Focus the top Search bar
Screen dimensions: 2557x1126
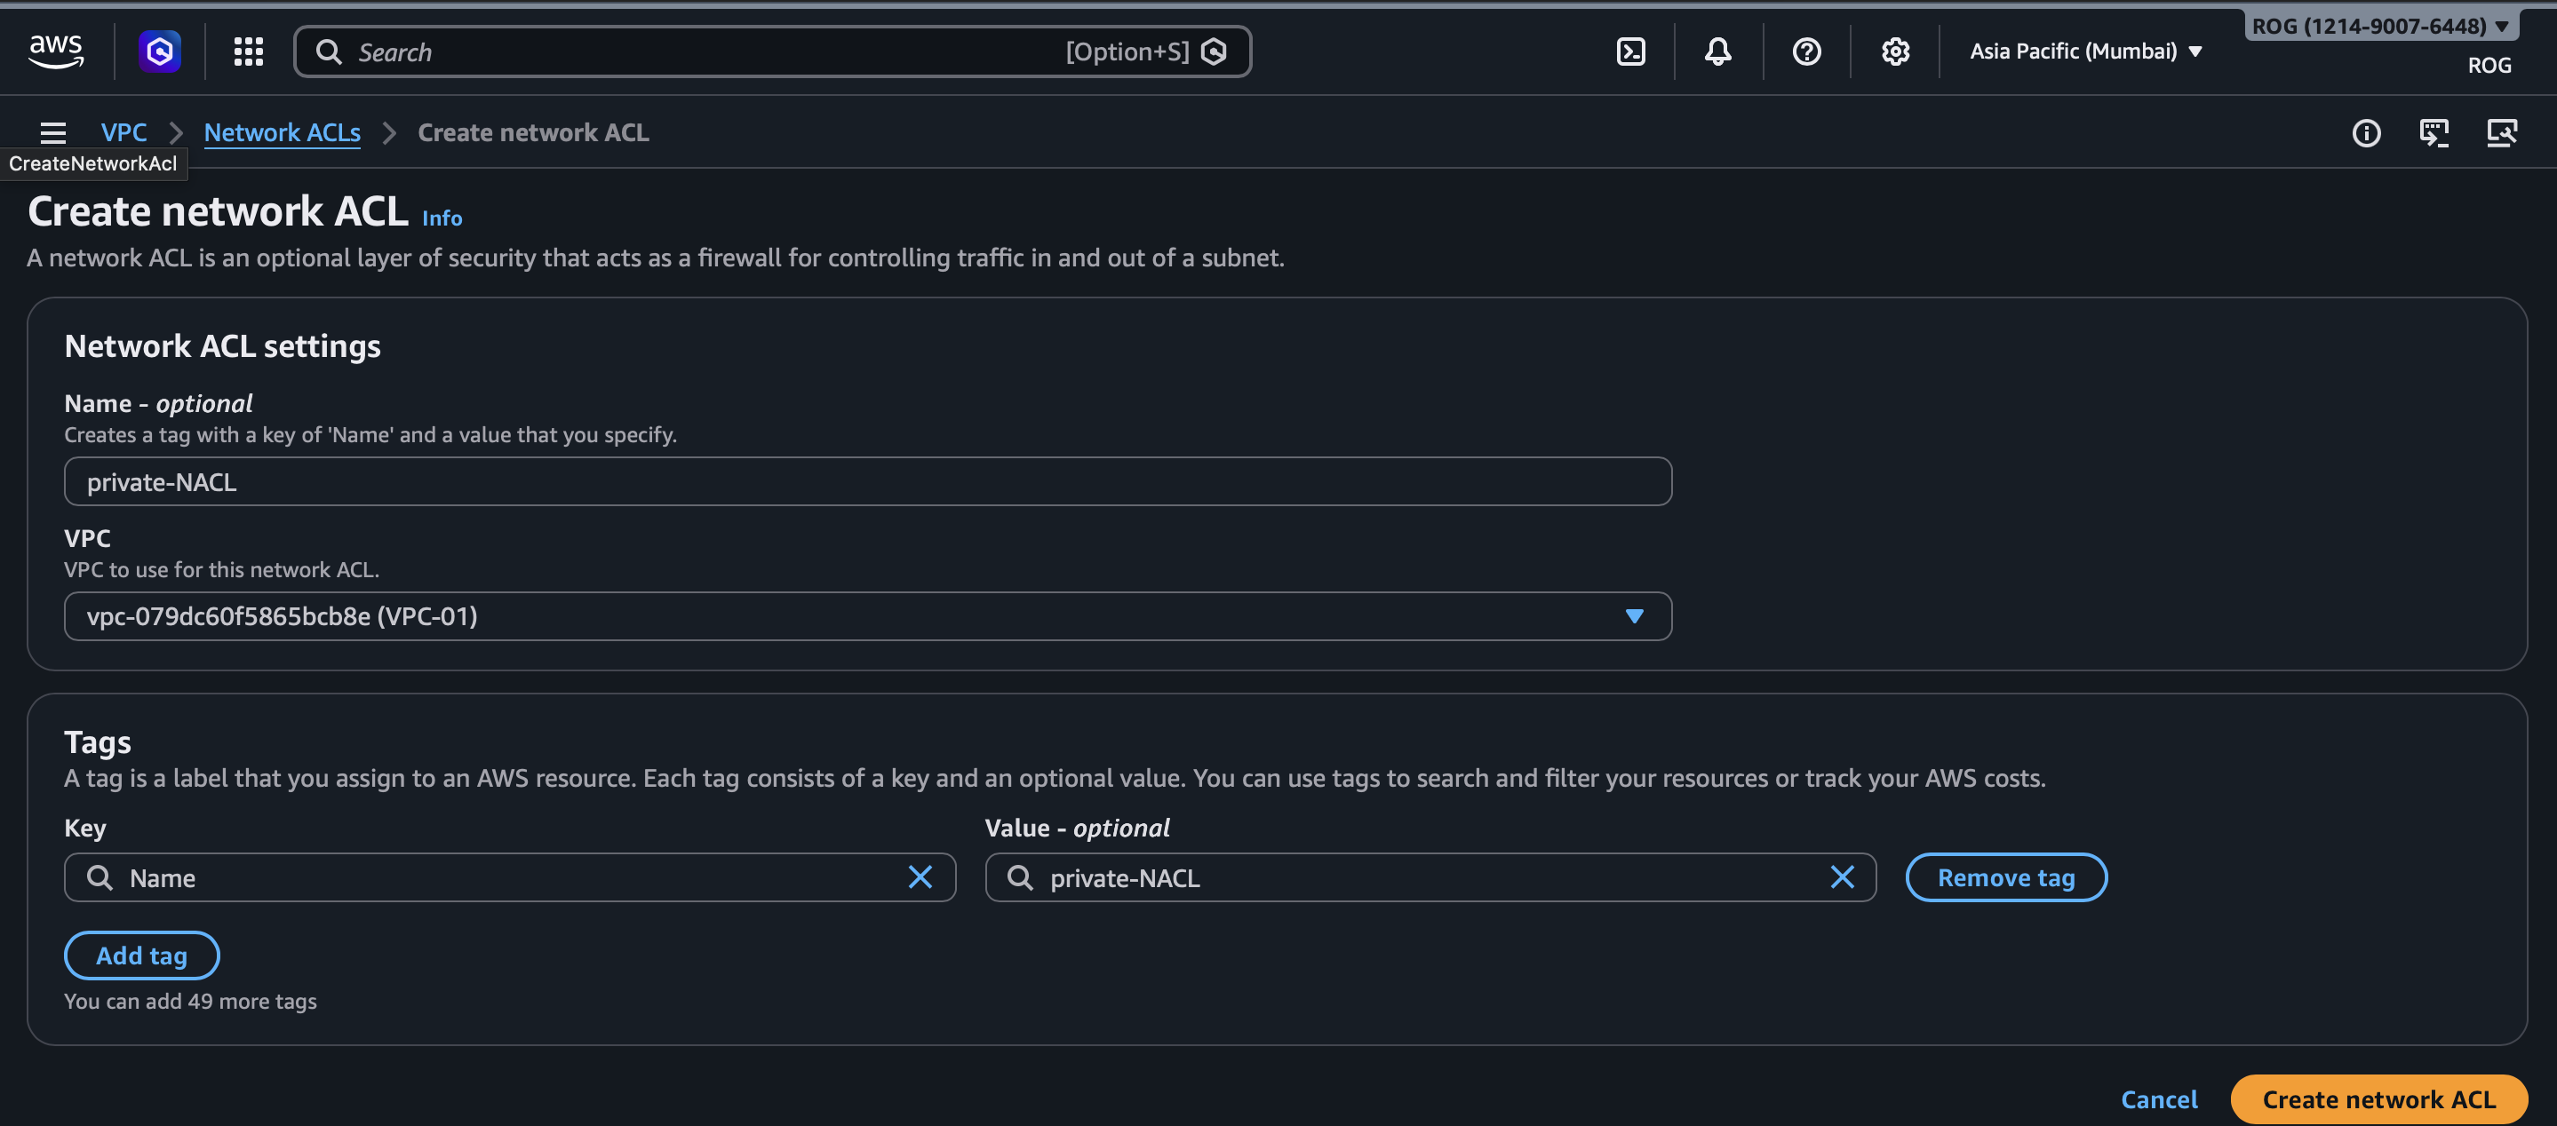695,52
